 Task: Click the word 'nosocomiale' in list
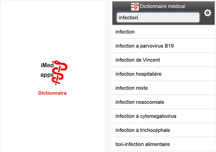pos(150,102)
